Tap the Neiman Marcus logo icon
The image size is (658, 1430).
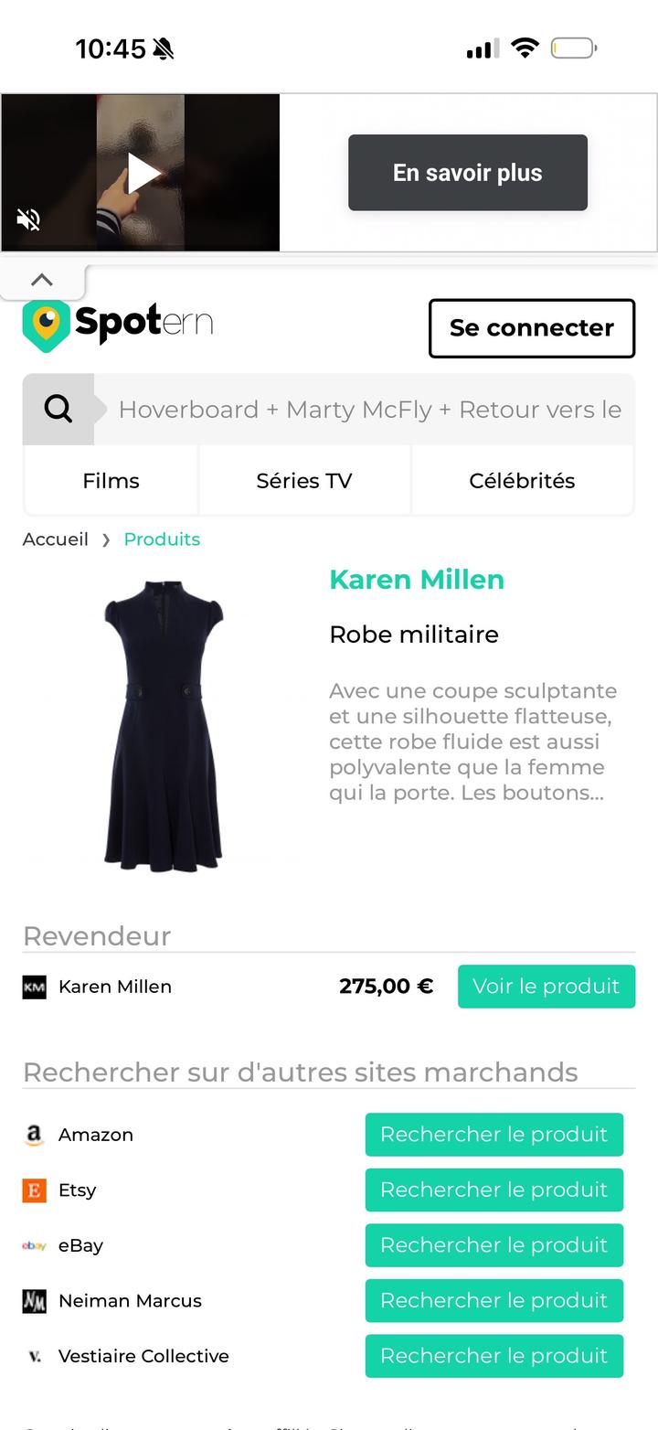coord(34,1301)
